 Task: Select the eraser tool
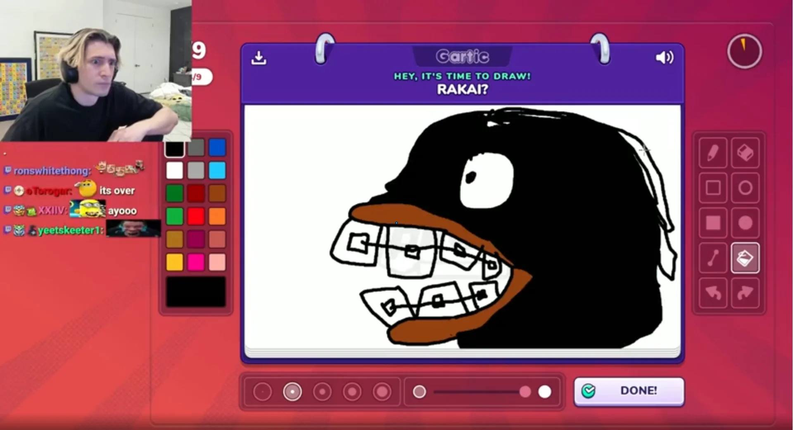[x=745, y=153]
